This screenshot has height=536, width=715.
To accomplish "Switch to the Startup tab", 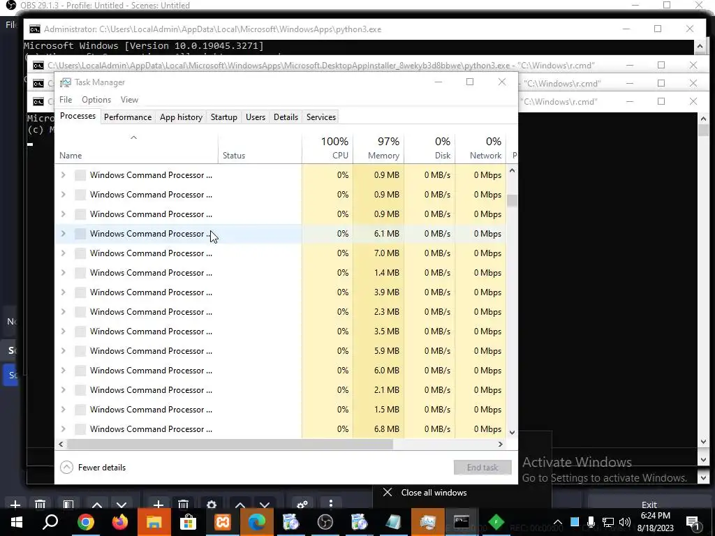I will click(x=224, y=117).
